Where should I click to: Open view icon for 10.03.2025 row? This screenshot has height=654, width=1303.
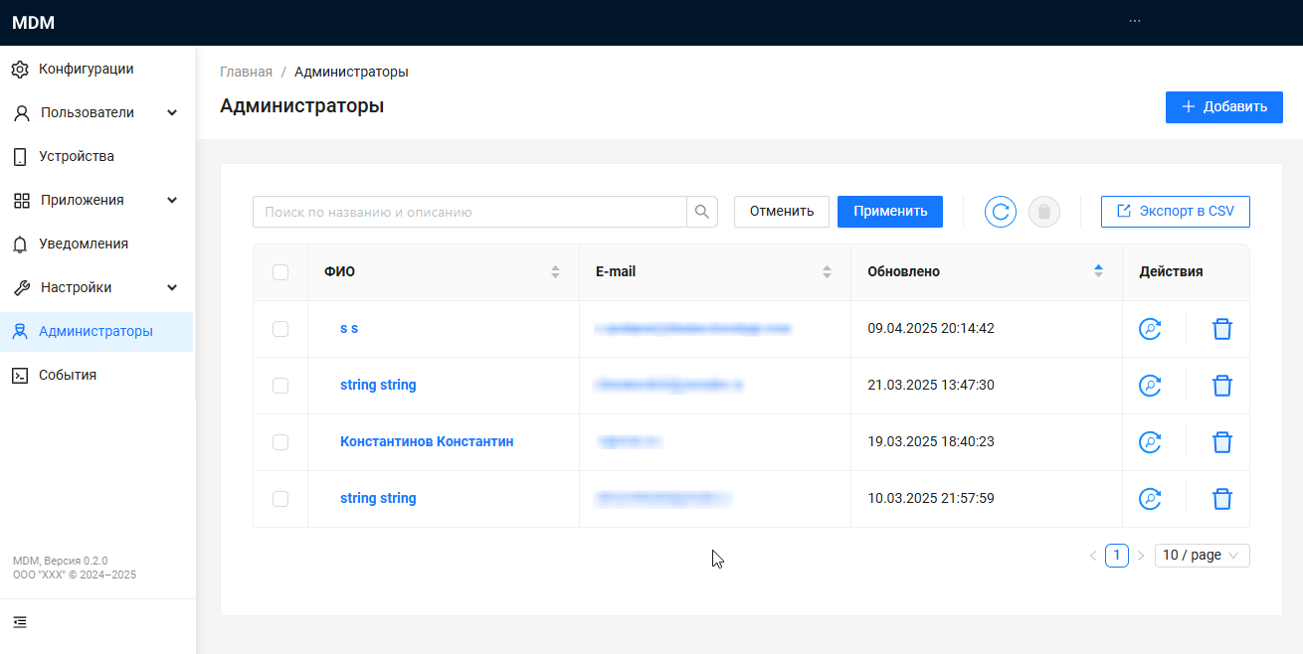[x=1150, y=499]
